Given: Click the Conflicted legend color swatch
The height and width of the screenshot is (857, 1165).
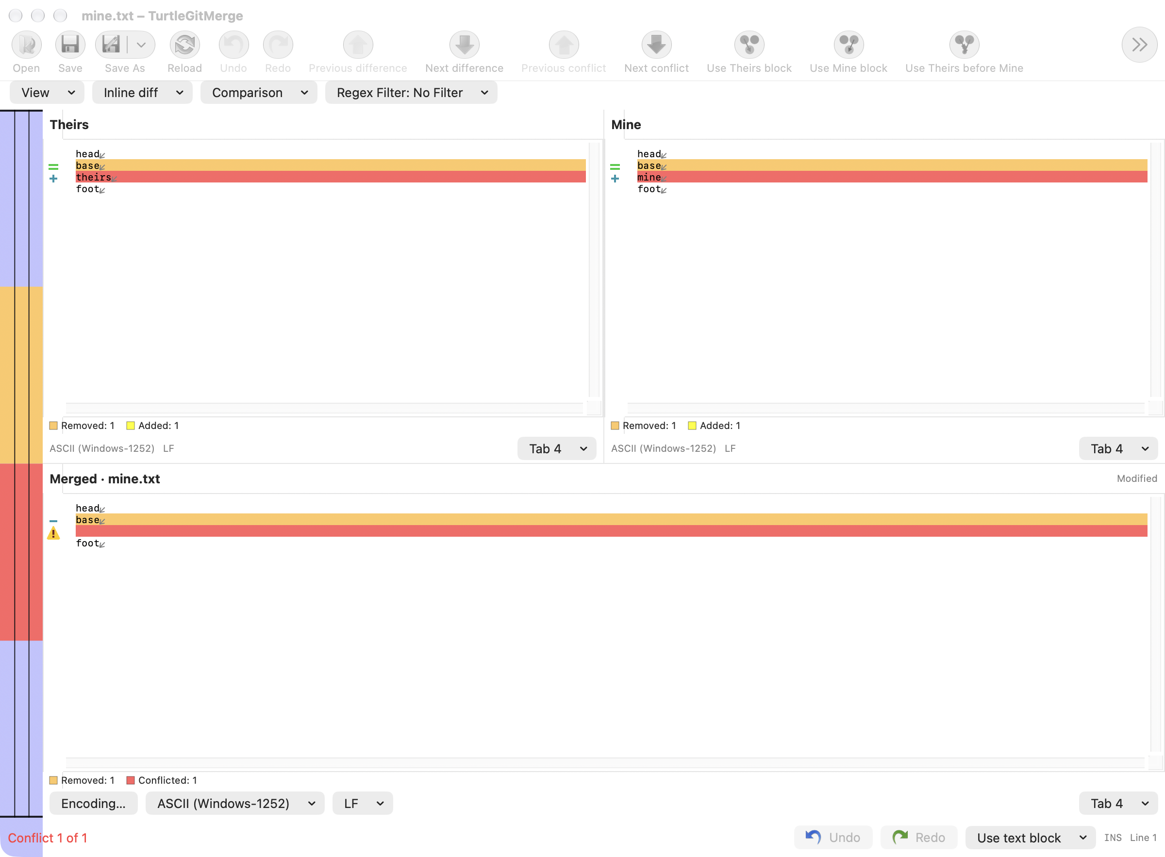Looking at the screenshot, I should (x=131, y=780).
